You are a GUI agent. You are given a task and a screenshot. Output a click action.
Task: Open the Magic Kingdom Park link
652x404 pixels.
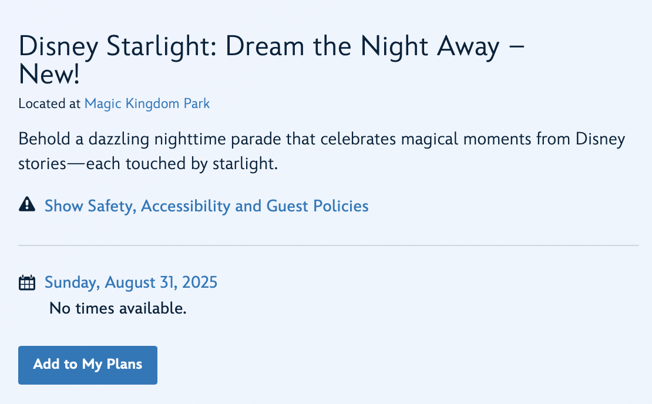[147, 104]
